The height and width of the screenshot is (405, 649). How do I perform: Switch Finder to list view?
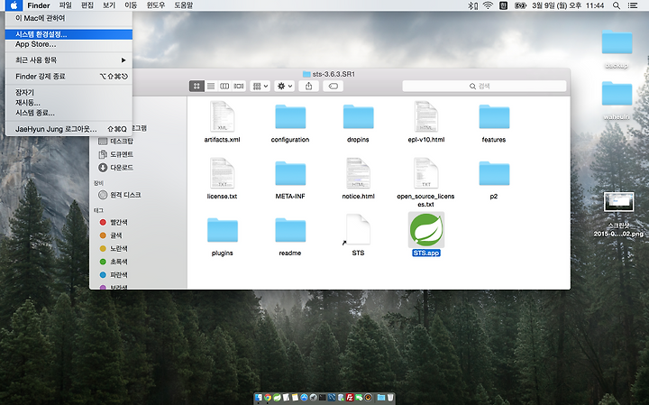211,86
